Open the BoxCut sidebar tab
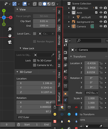Screen dimensions: 108x129 click(59, 97)
